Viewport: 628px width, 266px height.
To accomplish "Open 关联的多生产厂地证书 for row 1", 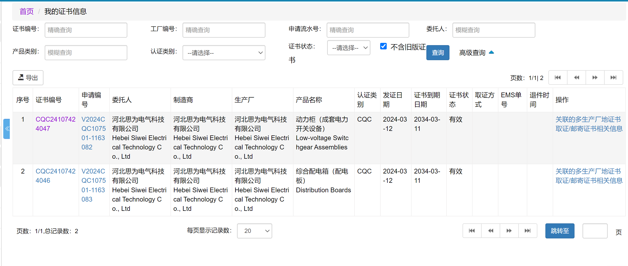I will click(588, 119).
